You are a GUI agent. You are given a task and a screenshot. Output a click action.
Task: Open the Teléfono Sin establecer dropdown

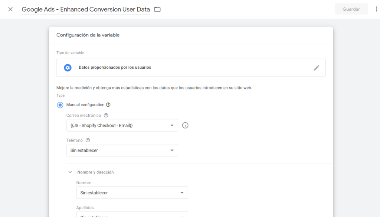(x=122, y=150)
